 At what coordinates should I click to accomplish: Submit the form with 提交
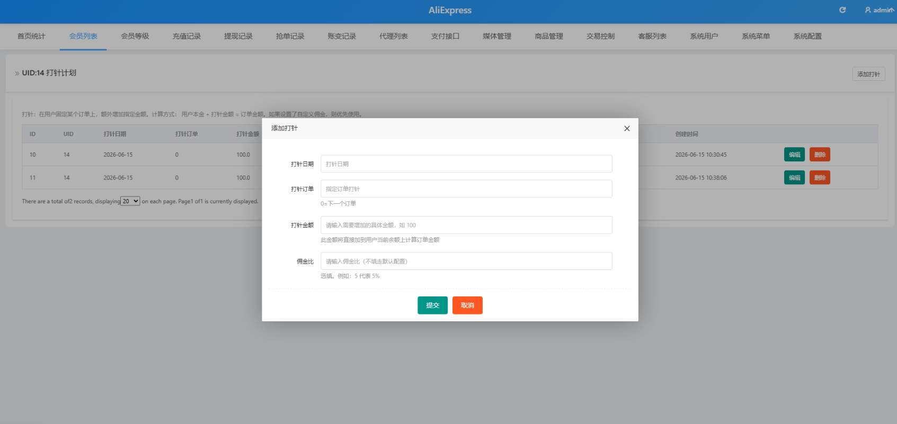click(433, 305)
